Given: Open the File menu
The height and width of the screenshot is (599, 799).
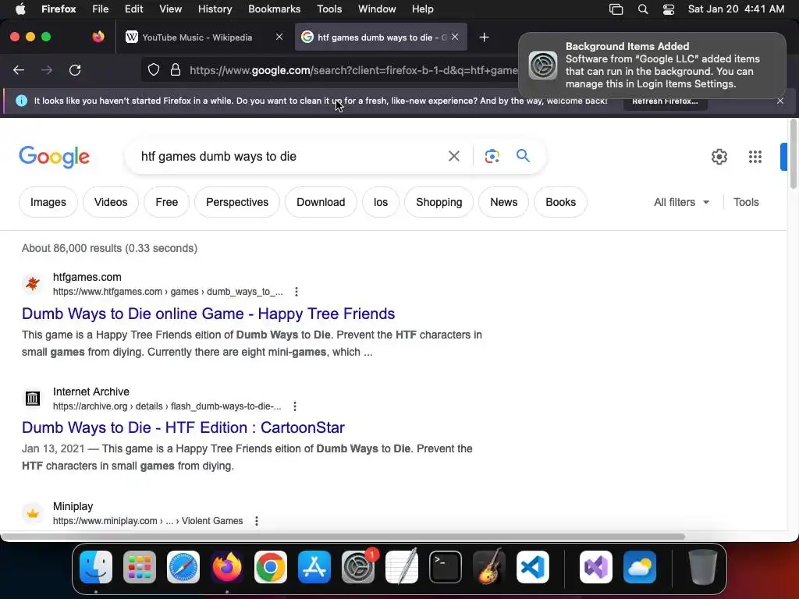Looking at the screenshot, I should point(101,9).
